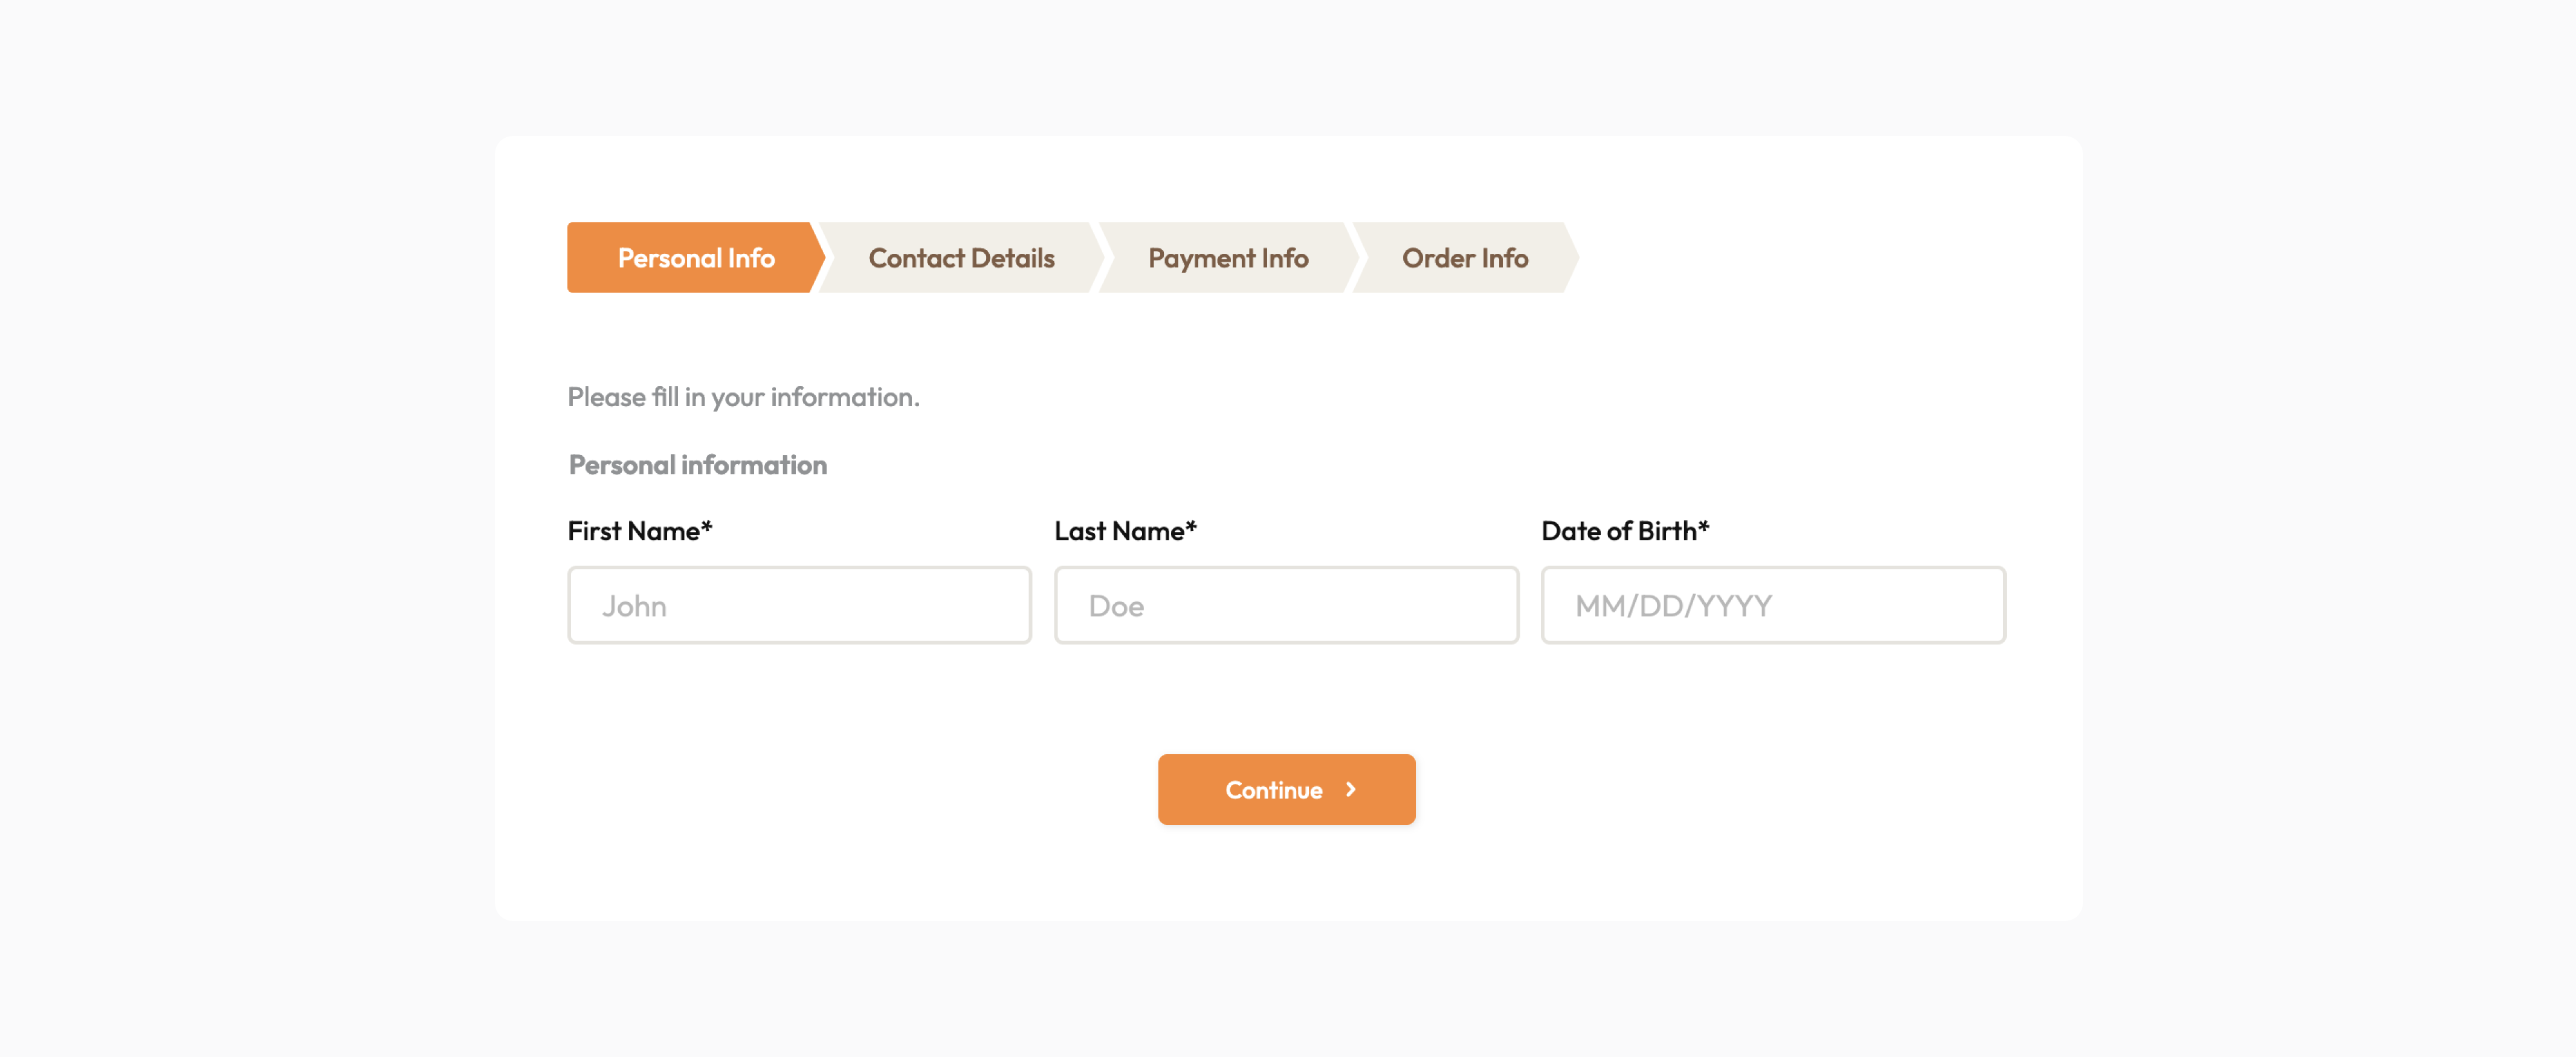Switch to the Contact Details step
This screenshot has width=2576, height=1057.
960,258
